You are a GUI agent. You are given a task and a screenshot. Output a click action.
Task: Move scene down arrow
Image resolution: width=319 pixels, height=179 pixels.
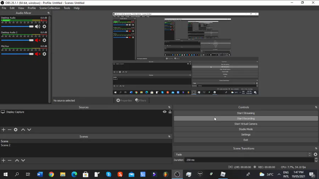click(23, 160)
